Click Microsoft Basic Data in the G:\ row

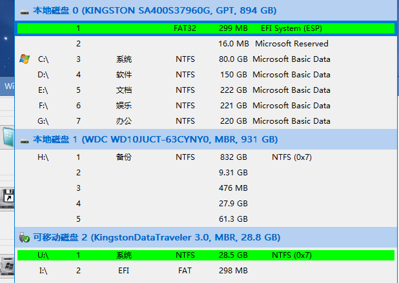[x=291, y=121]
